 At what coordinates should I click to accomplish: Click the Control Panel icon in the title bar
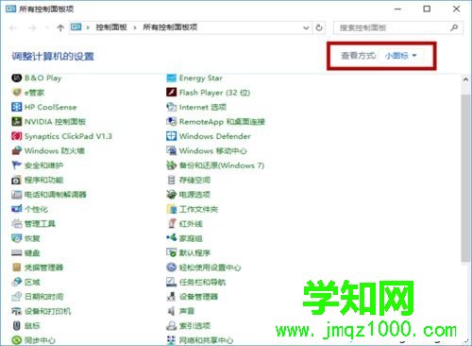pyautogui.click(x=10, y=9)
